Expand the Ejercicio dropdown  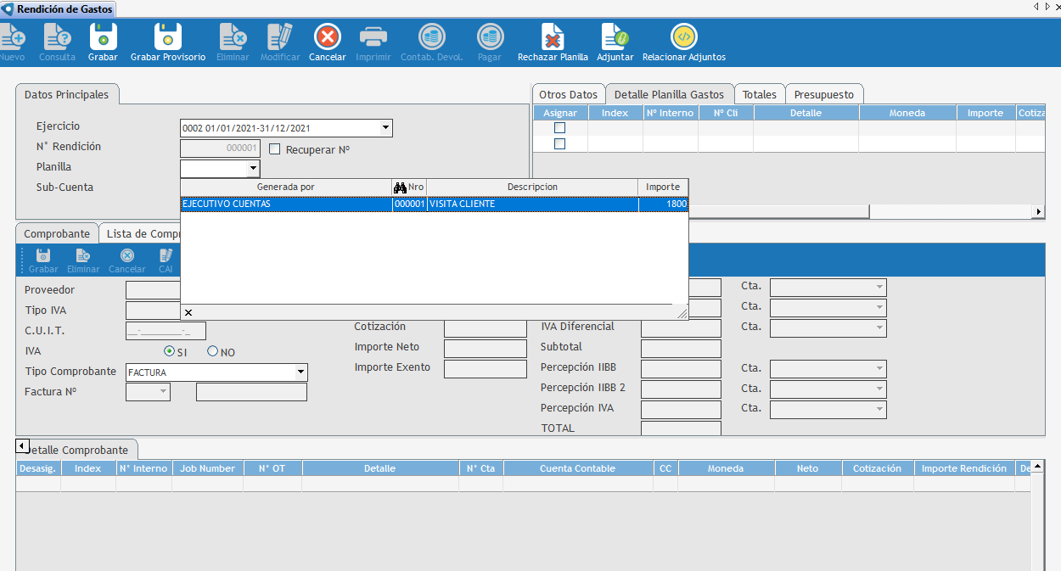coord(385,128)
